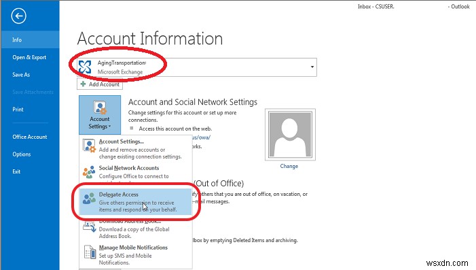The height and width of the screenshot is (270, 476).
Task: Click the Download Address Book icon
Action: click(x=90, y=227)
